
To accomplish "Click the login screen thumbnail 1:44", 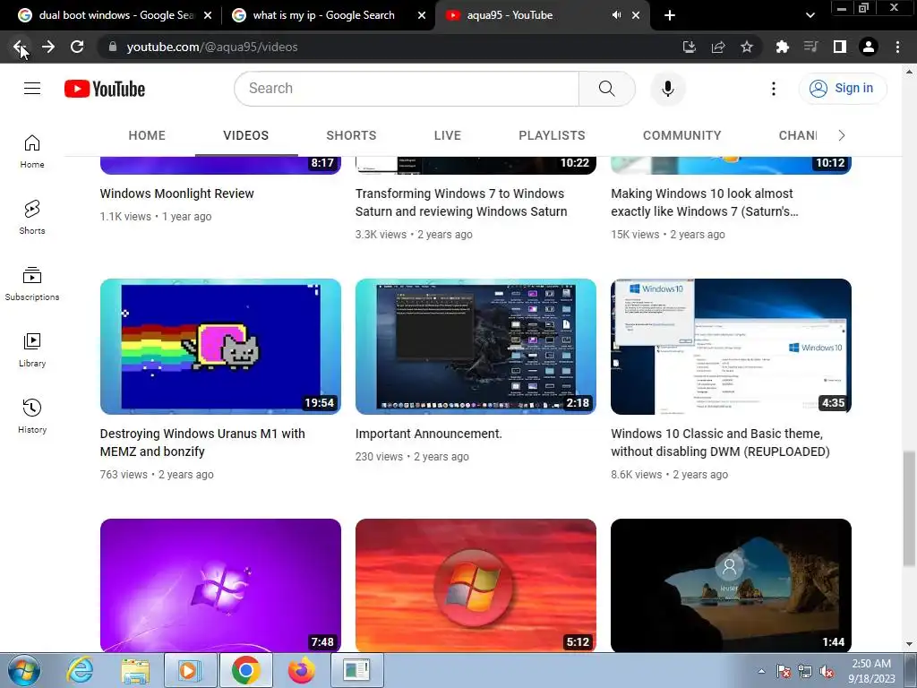I will (731, 585).
